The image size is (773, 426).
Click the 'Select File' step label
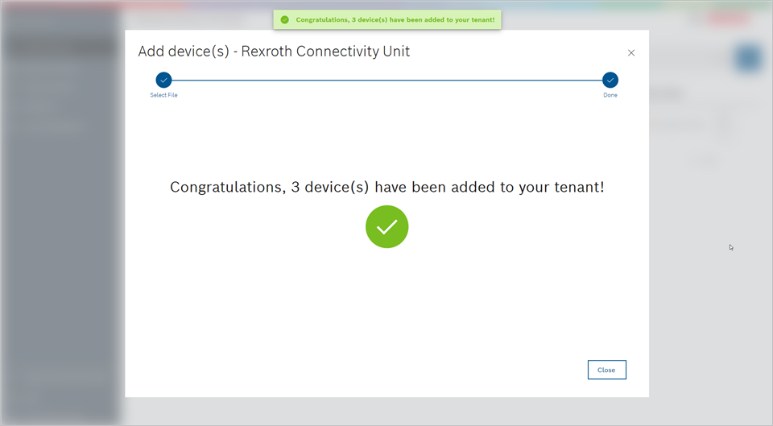pyautogui.click(x=163, y=95)
